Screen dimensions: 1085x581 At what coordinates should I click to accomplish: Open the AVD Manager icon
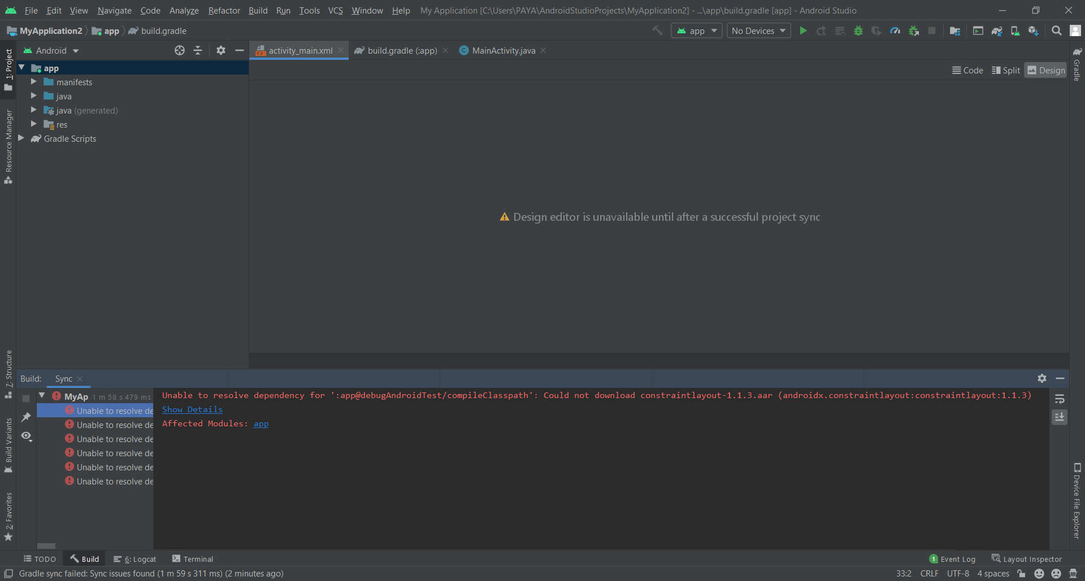pyautogui.click(x=1015, y=31)
